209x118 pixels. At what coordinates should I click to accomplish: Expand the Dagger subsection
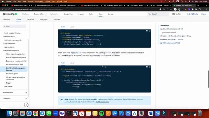click(5, 83)
